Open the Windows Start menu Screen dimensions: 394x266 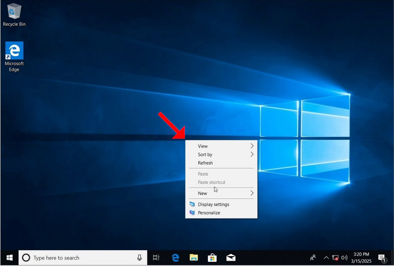(x=10, y=258)
